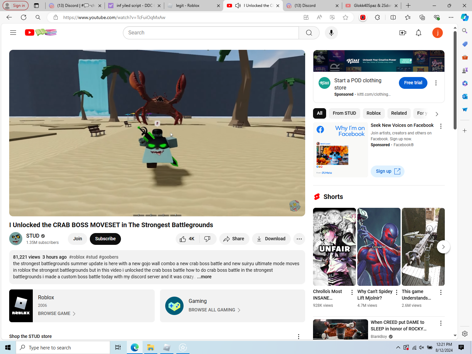This screenshot has width=472, height=354.
Task: Go to the YouTube home logo
Action: pos(41,32)
